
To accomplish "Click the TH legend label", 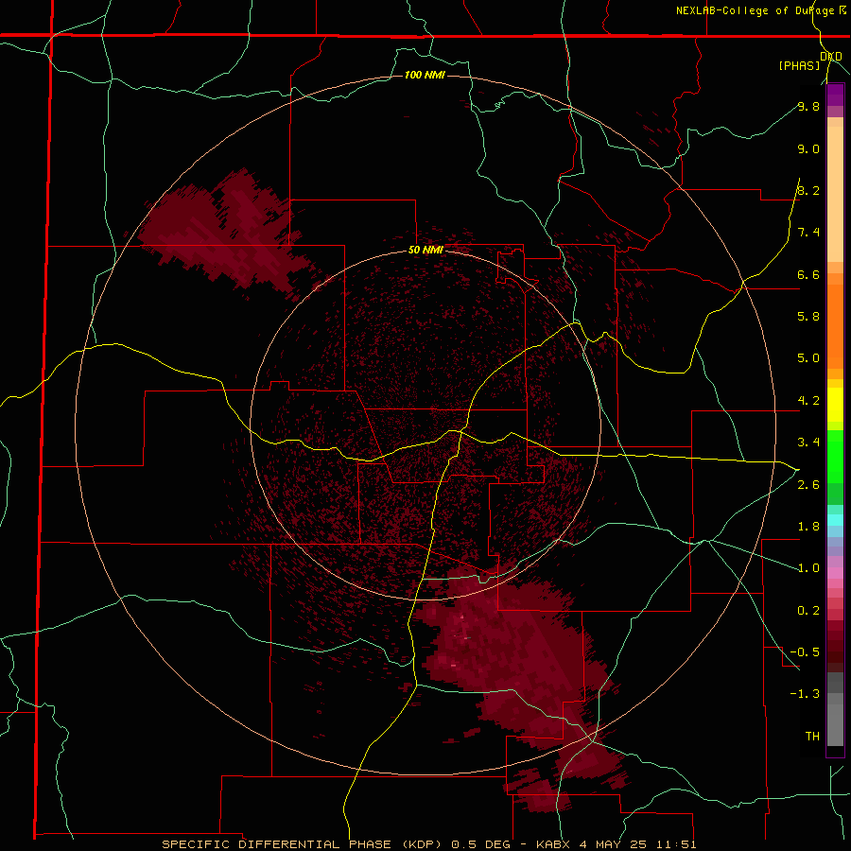I will (x=812, y=737).
